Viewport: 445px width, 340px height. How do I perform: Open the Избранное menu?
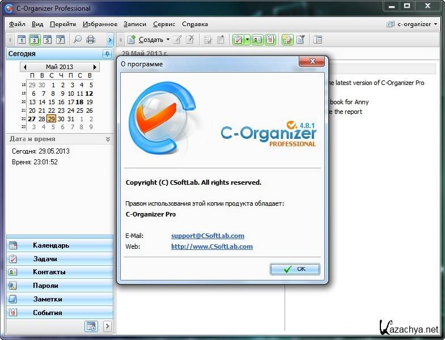coord(100,24)
